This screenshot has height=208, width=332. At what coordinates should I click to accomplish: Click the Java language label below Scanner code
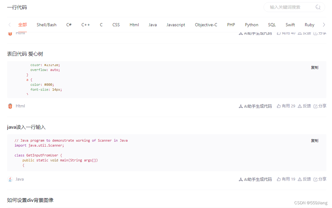tap(20, 179)
